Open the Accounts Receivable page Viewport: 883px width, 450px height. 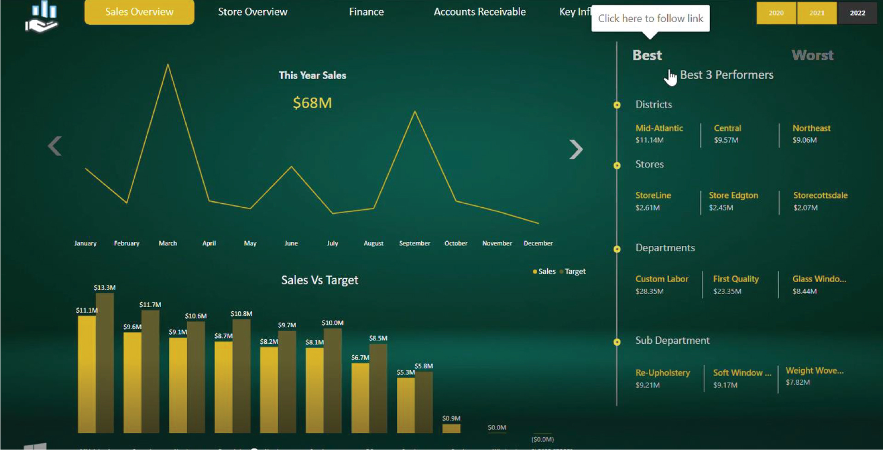click(479, 12)
